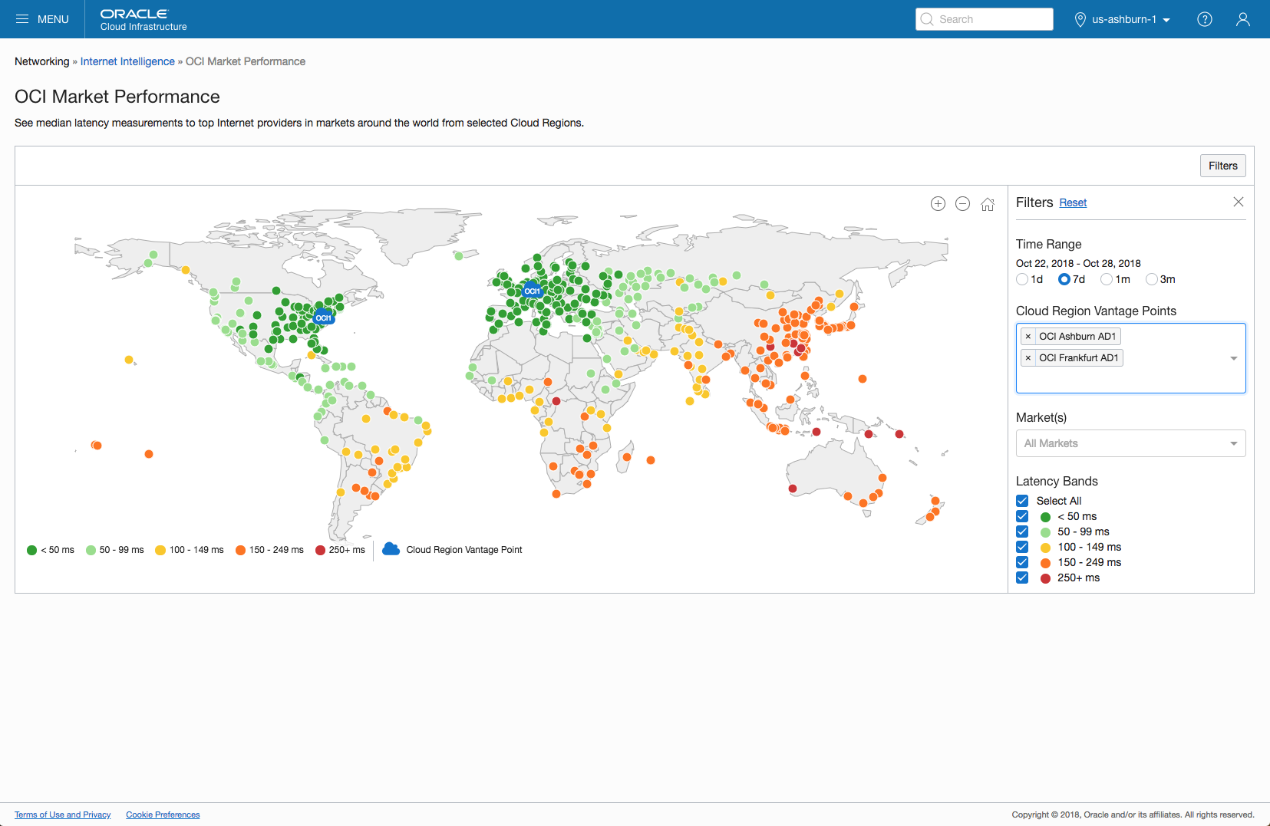Select the 3m time range option
Viewport: 1270px width, 826px height.
1152,279
